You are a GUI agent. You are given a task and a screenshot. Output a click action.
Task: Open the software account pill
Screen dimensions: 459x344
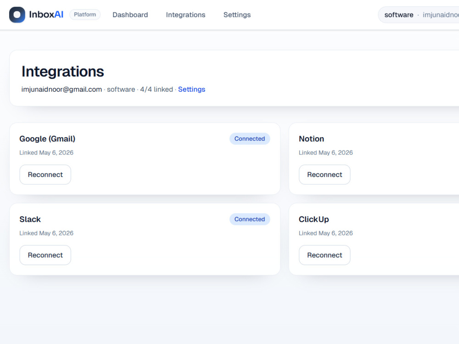(x=419, y=15)
